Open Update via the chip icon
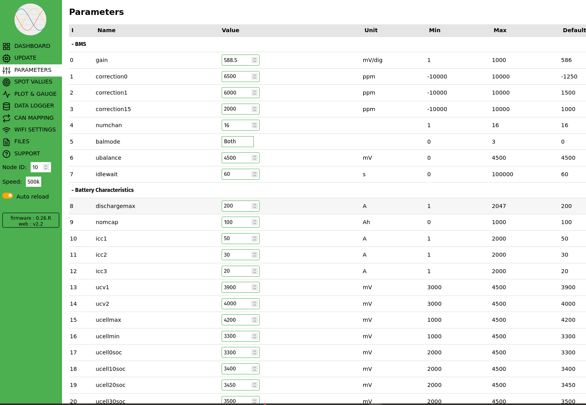The width and height of the screenshot is (586, 405). [6, 58]
